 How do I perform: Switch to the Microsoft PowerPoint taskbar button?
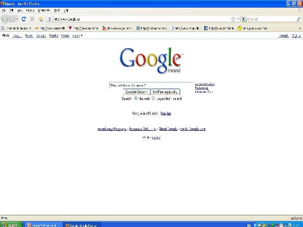[x=43, y=225]
